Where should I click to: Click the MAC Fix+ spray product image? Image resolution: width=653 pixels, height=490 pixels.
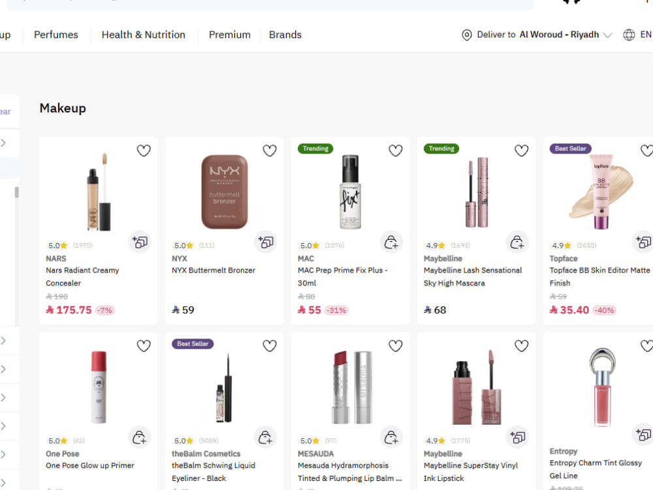tap(350, 191)
